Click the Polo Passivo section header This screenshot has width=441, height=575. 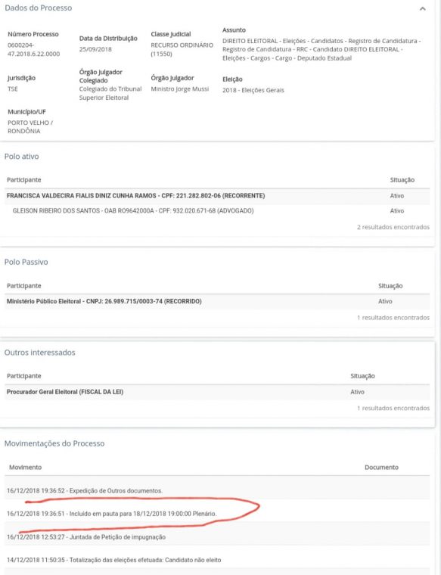pyautogui.click(x=26, y=262)
